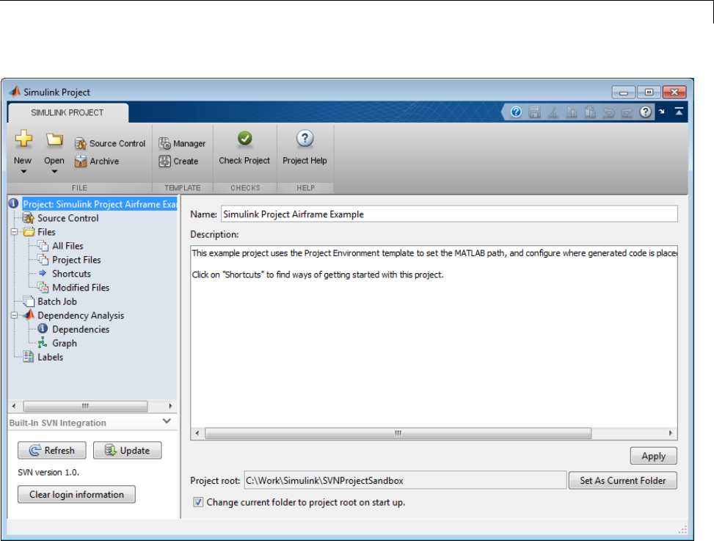Click the tree panel left scroll arrow
The width and height of the screenshot is (714, 541).
14,406
